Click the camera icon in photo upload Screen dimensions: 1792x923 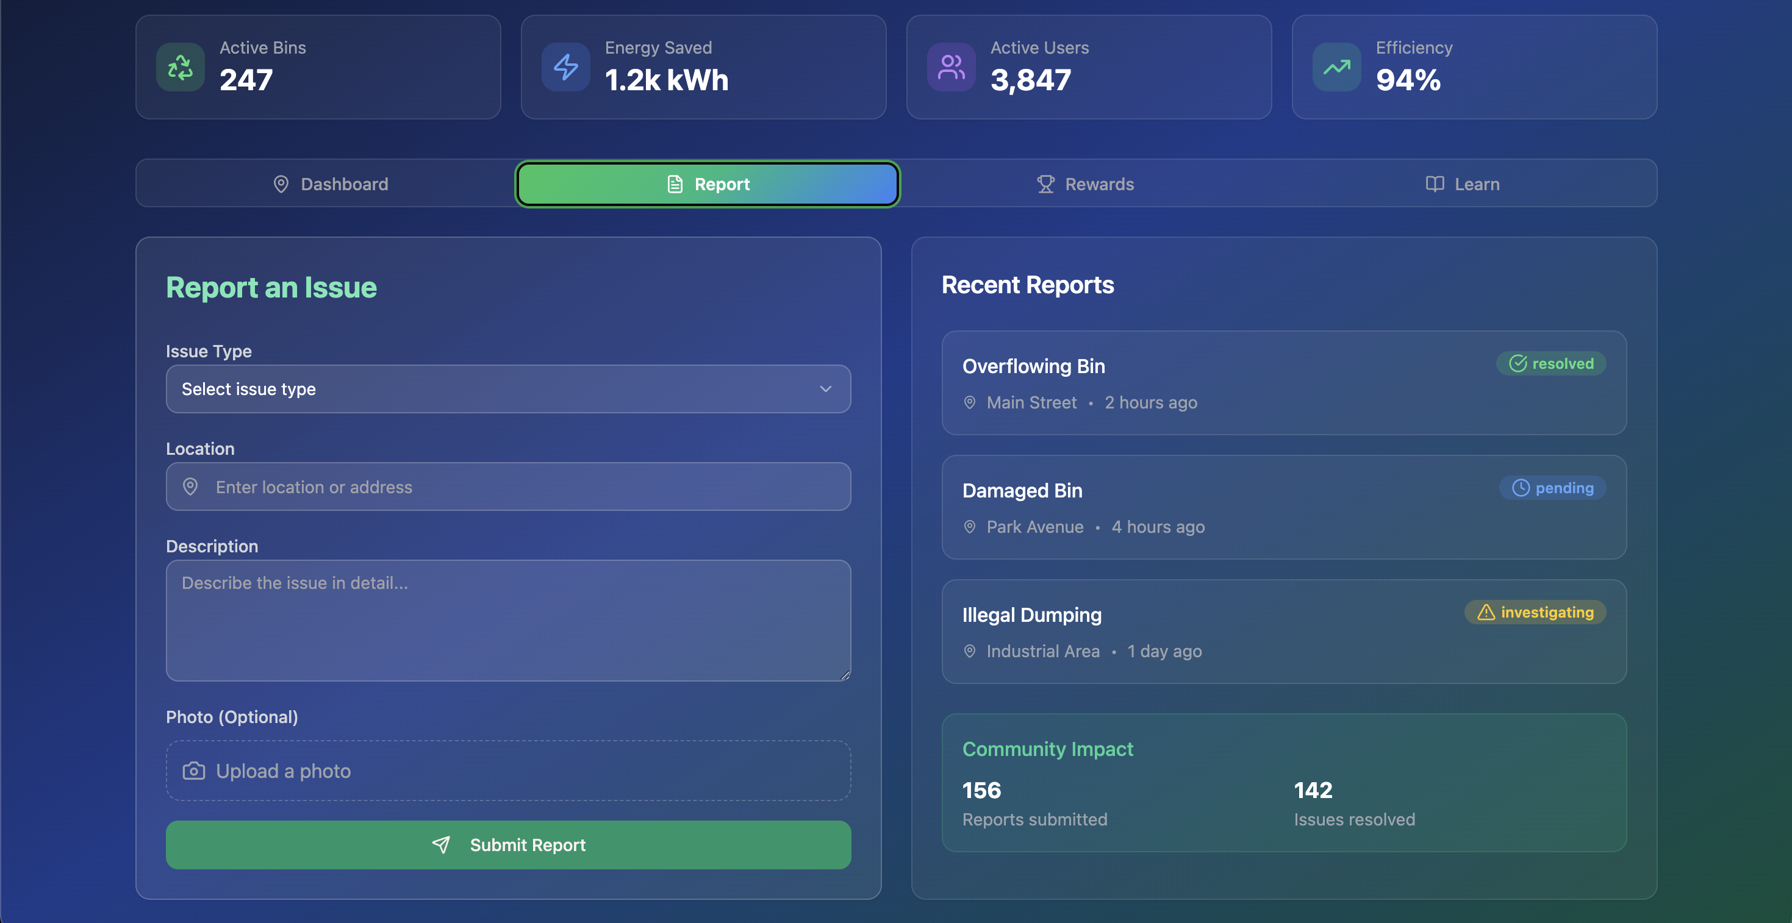tap(193, 771)
